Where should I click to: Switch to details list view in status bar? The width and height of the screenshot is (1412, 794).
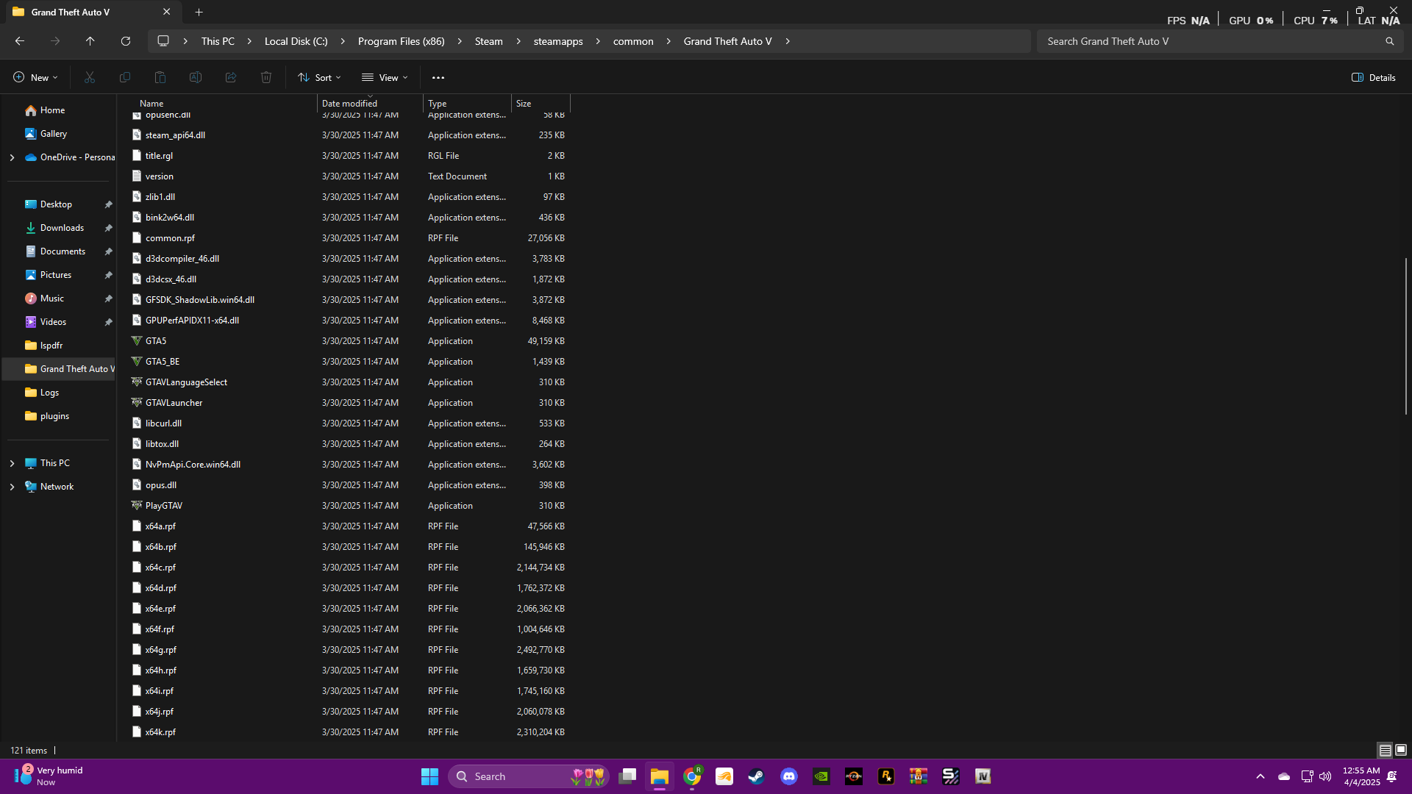[x=1385, y=750]
